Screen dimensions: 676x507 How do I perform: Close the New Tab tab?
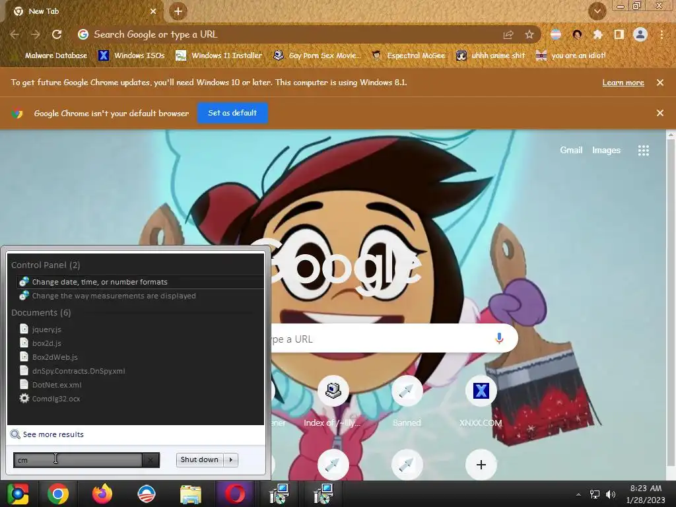(x=153, y=12)
